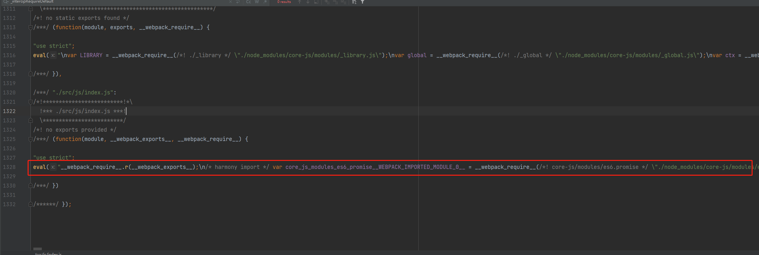Toggle Regex (.*) search option

(x=265, y=2)
